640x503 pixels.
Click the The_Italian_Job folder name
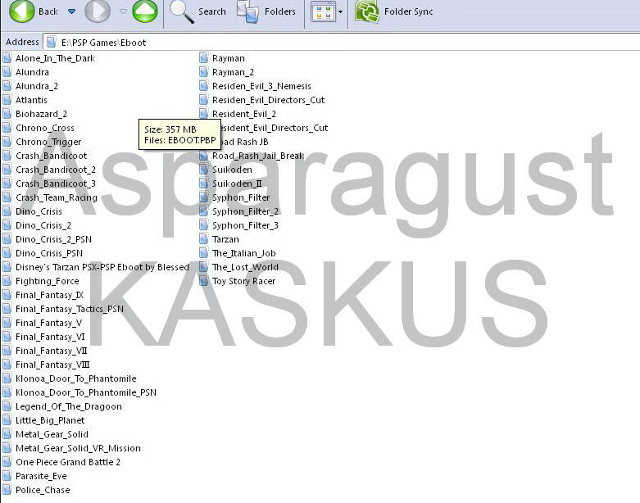click(x=243, y=253)
